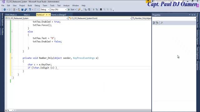Open the Help menu

pos(83,6)
